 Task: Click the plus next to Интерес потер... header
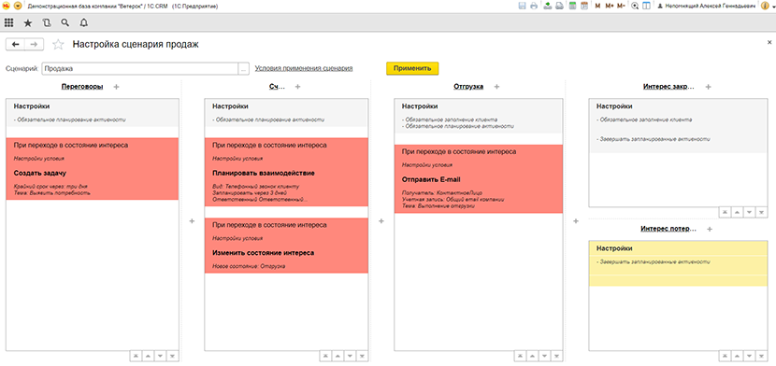click(x=710, y=229)
